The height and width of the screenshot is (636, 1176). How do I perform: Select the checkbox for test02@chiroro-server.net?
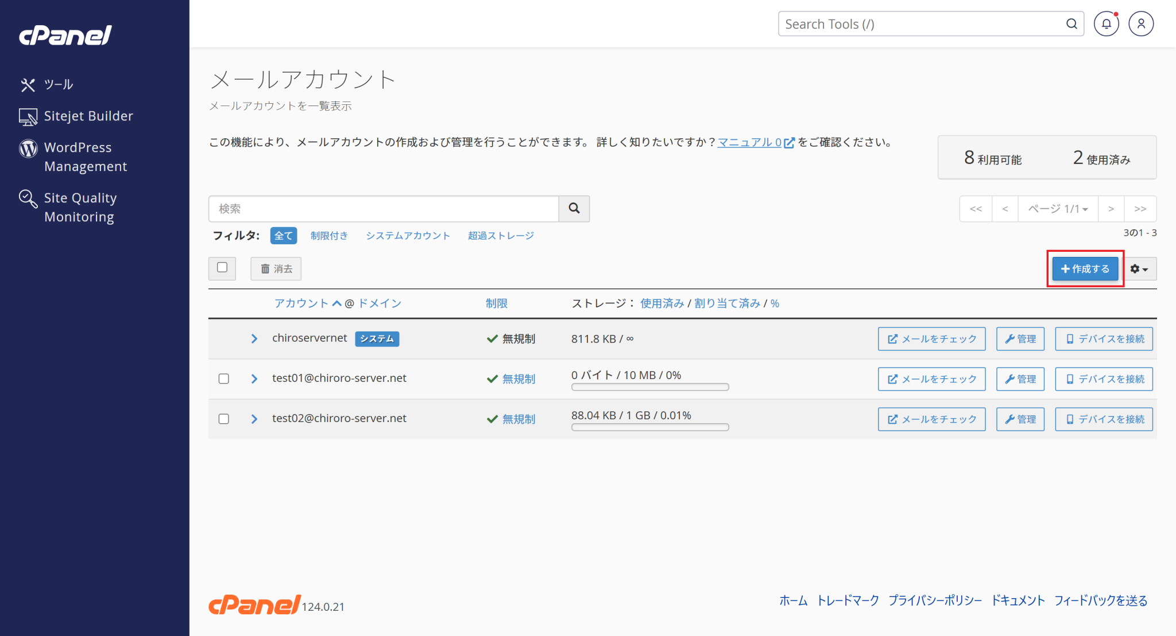tap(224, 419)
